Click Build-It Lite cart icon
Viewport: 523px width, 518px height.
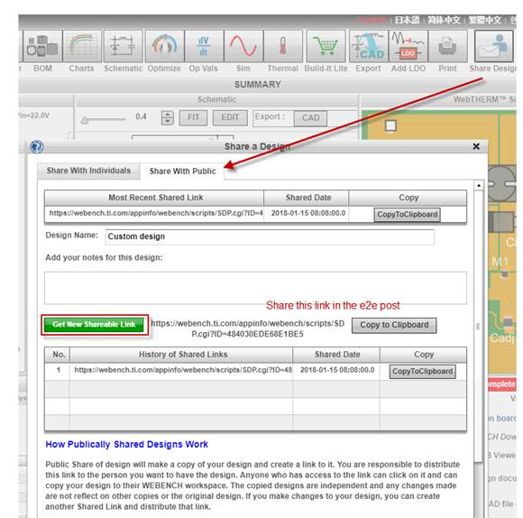[326, 46]
